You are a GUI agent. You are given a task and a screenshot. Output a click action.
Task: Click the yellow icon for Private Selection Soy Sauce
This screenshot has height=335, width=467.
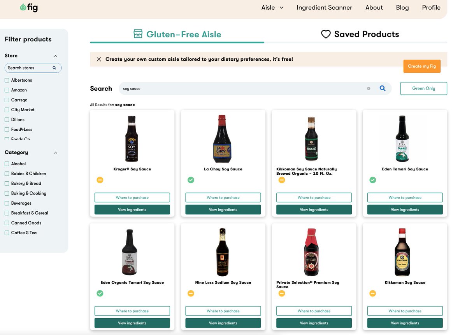point(282,293)
